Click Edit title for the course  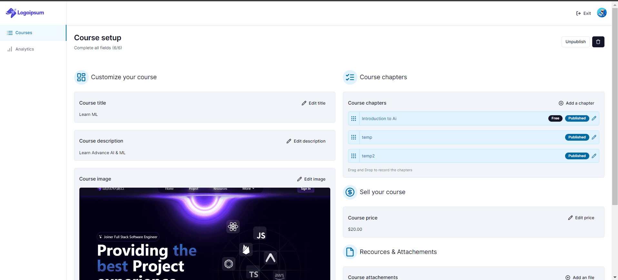click(x=314, y=103)
